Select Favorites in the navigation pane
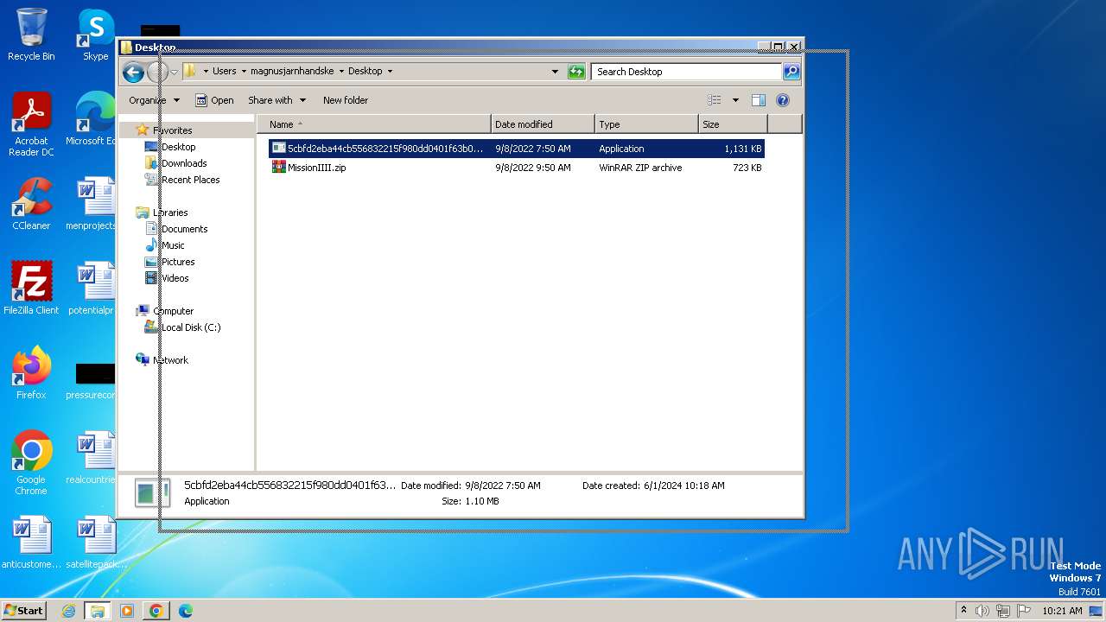This screenshot has width=1106, height=622. click(x=172, y=130)
